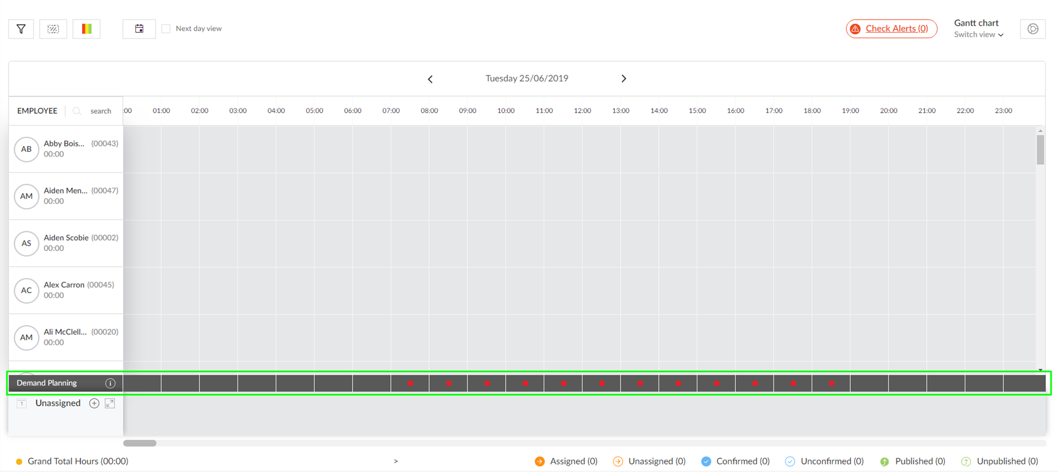Open the calendar date picker icon

point(139,29)
